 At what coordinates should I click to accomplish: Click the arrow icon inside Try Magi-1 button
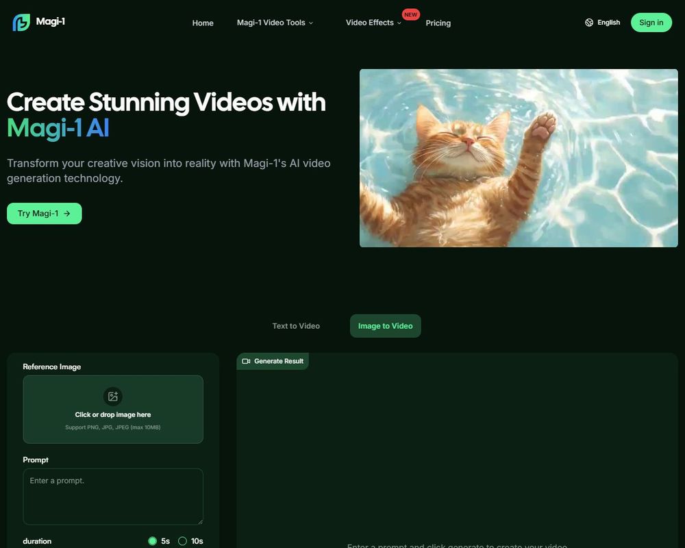tap(66, 213)
